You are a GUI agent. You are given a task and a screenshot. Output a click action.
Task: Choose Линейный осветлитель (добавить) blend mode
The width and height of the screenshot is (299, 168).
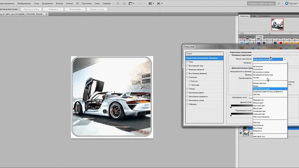coord(270,91)
